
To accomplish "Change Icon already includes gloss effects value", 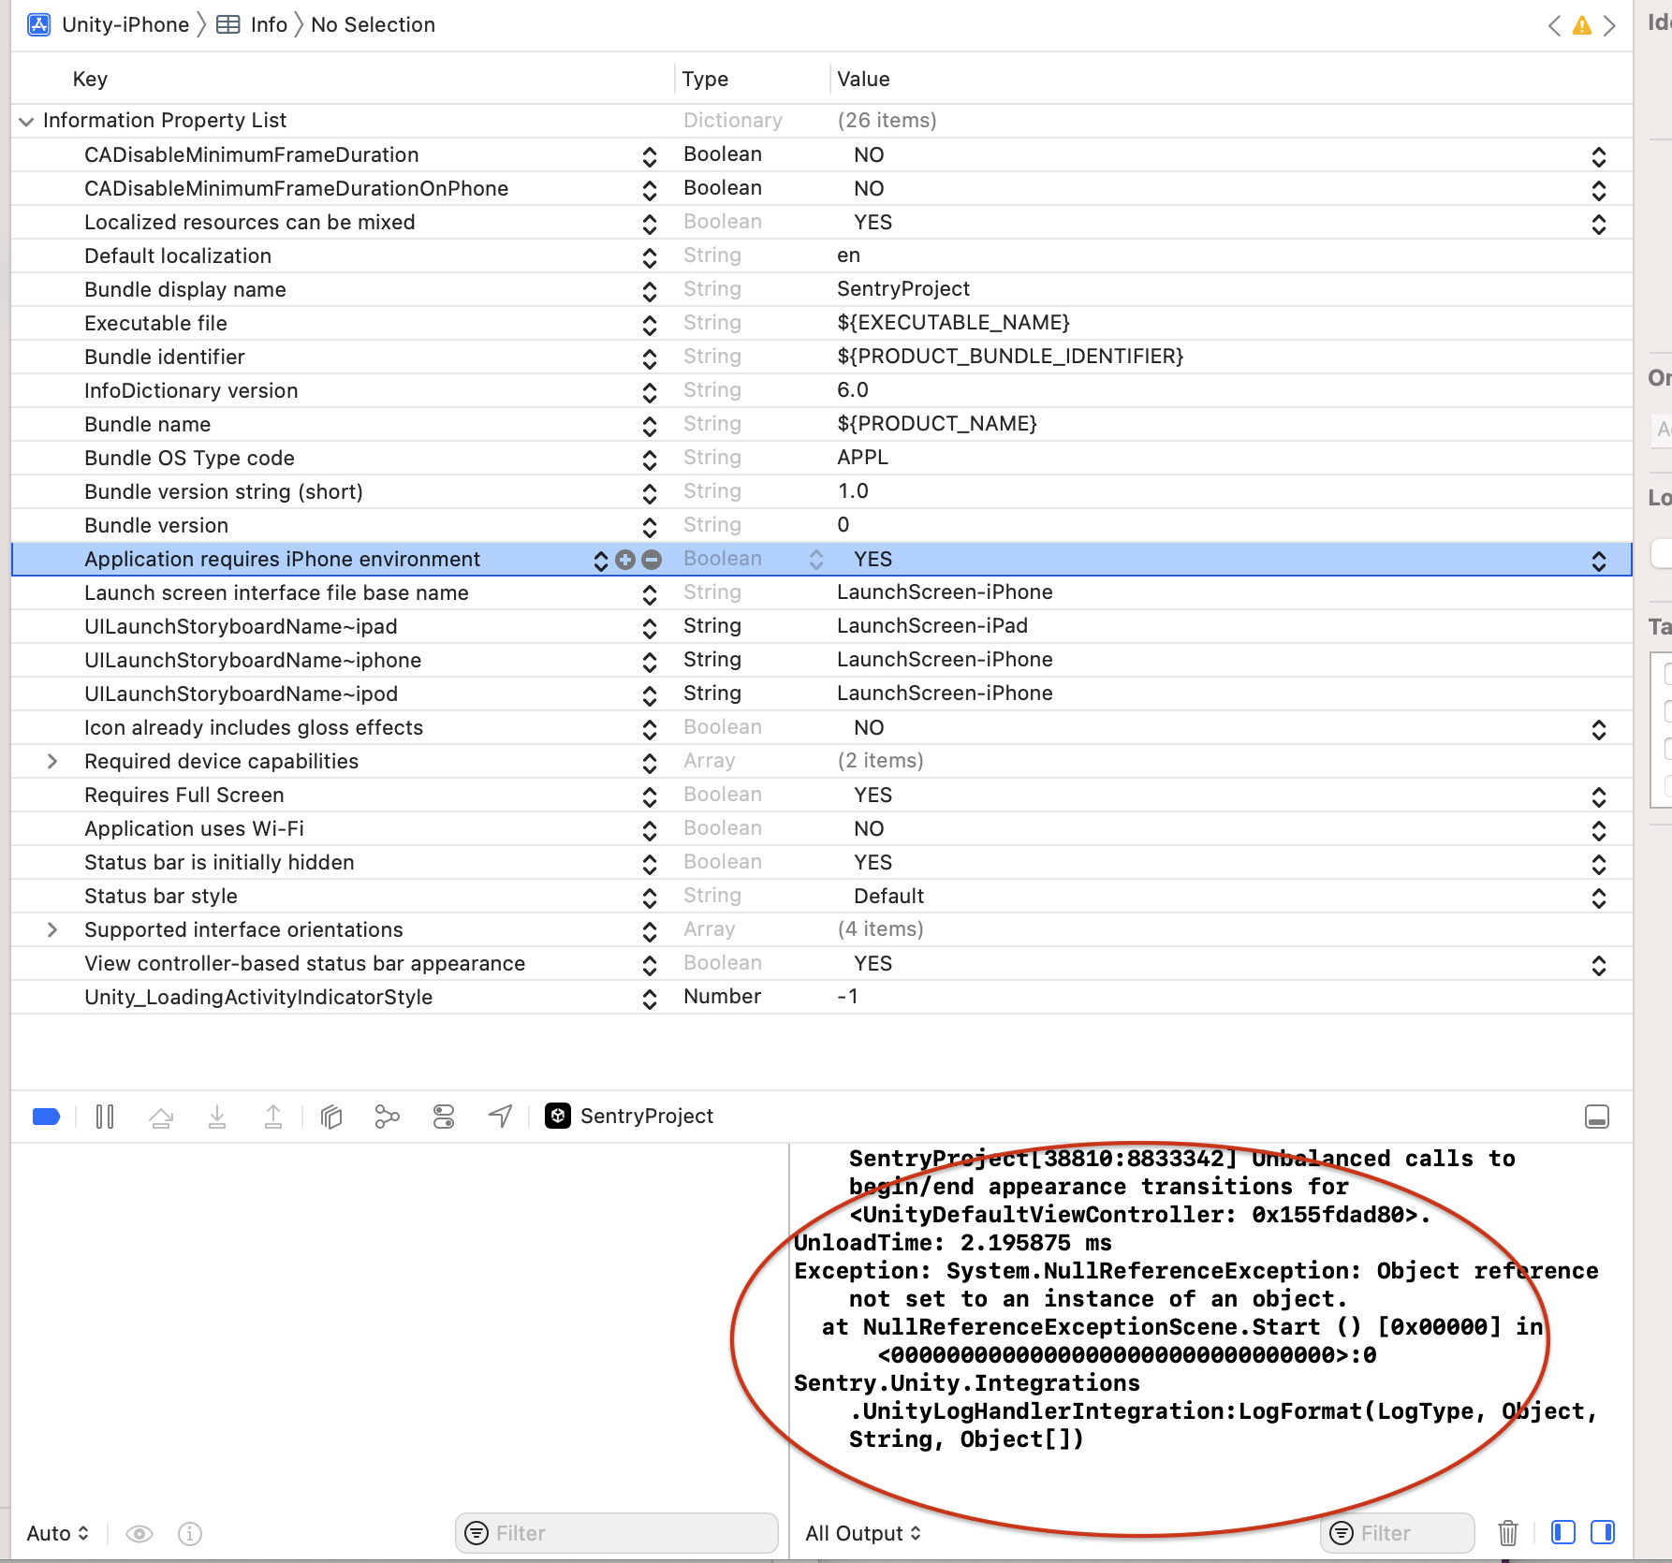I will tap(1599, 728).
